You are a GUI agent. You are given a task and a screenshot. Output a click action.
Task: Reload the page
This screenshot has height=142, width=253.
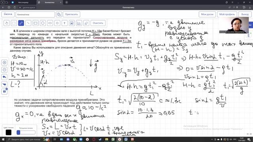pyautogui.click(x=15, y=7)
